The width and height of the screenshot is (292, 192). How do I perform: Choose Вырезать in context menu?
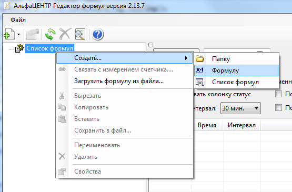click(124, 96)
